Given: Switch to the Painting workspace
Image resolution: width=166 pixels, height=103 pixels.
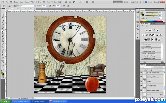Looking at the screenshot, I should tap(134, 2).
